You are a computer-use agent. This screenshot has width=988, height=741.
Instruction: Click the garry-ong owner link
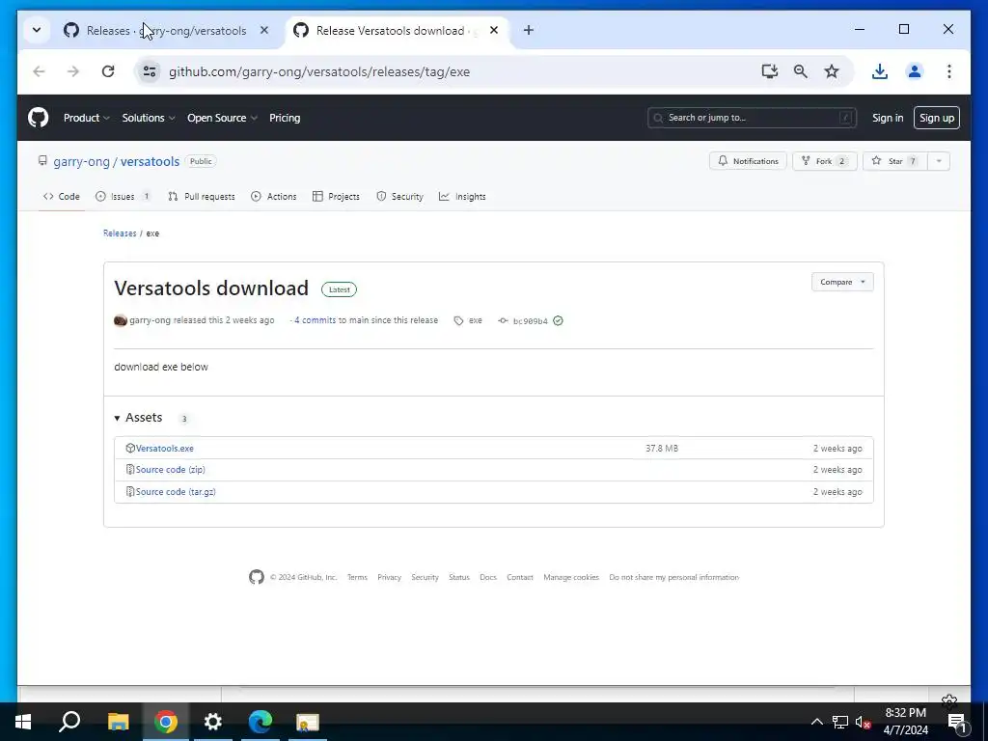click(81, 161)
